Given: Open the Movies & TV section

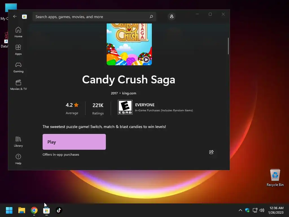Looking at the screenshot, I should click(18, 85).
